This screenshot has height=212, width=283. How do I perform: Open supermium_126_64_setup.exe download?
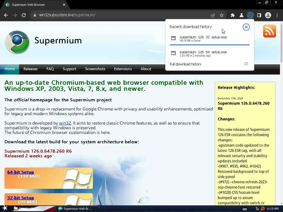coord(209,54)
